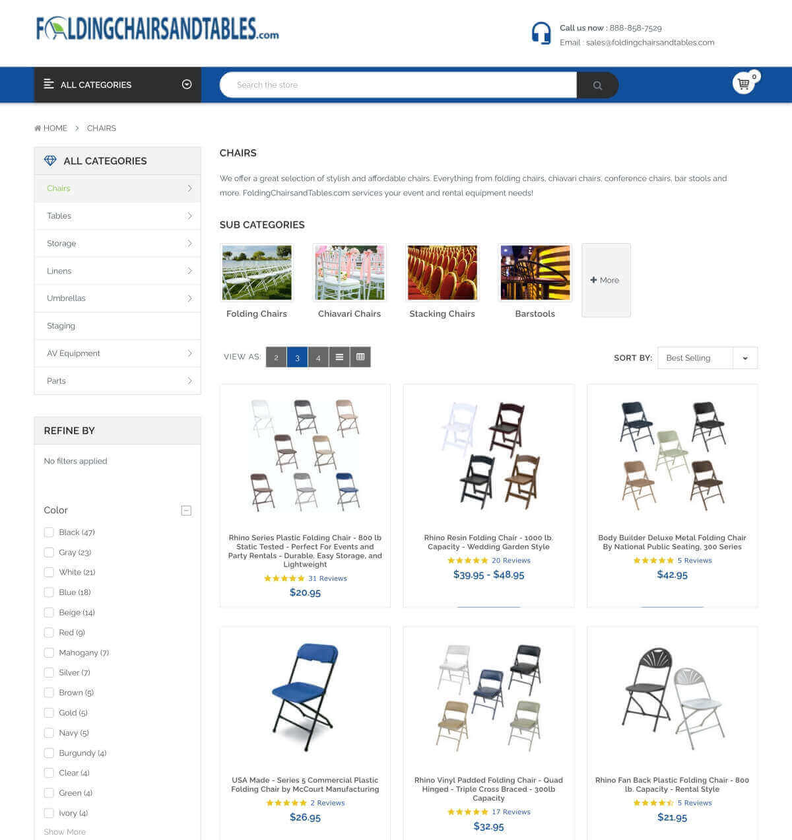Switch to list view icon
This screenshot has width=792, height=840.
coord(339,357)
